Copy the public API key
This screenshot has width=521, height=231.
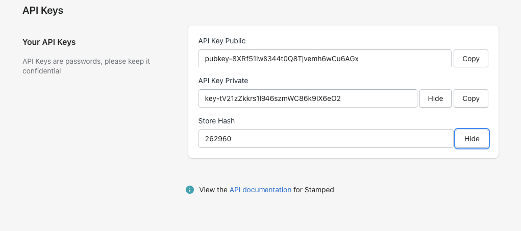pos(470,59)
